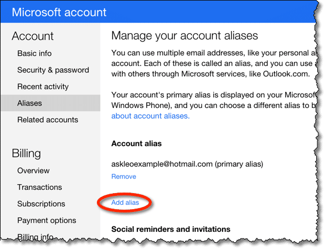Image resolution: width=325 pixels, height=249 pixels.
Task: Click Social reminders and invitations heading
Action: (171, 229)
